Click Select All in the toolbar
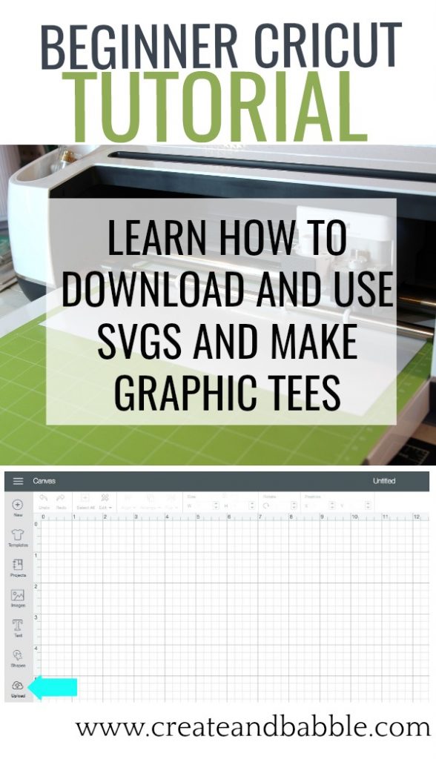This screenshot has width=436, height=759. (x=85, y=501)
